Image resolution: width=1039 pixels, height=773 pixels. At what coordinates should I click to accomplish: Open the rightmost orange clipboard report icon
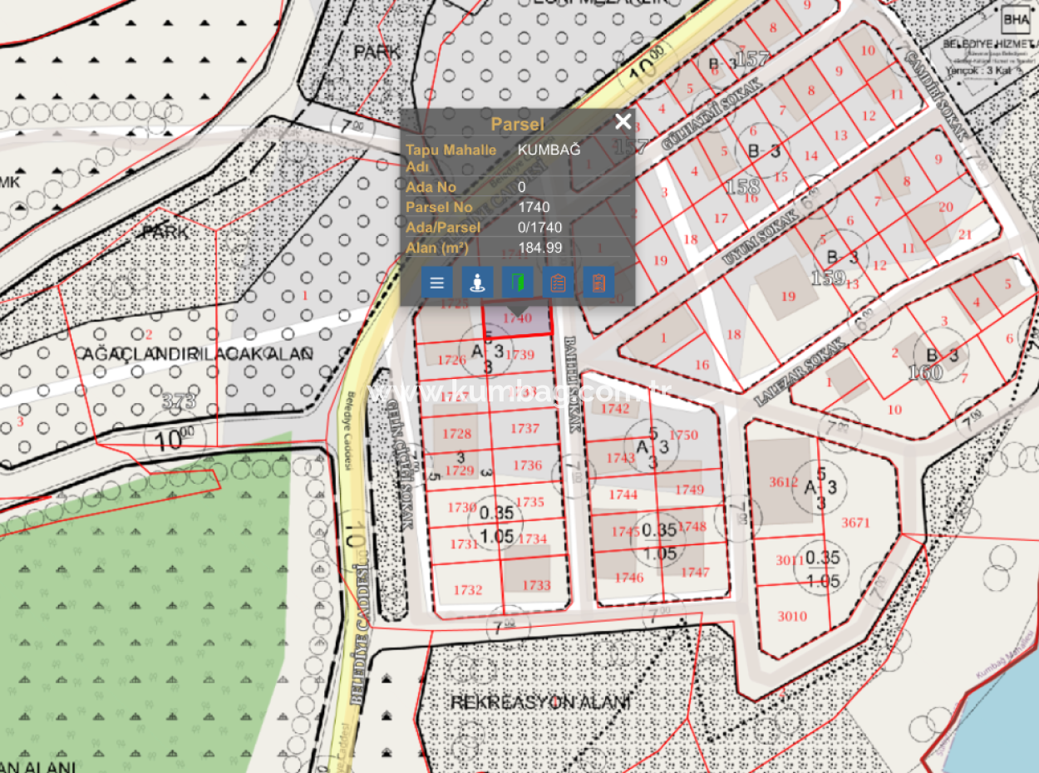click(x=598, y=282)
